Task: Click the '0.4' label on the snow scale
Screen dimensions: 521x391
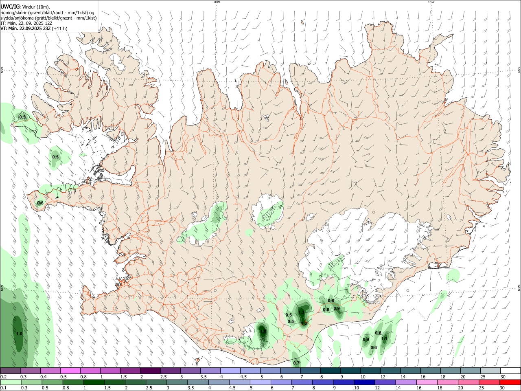Action: point(44,376)
